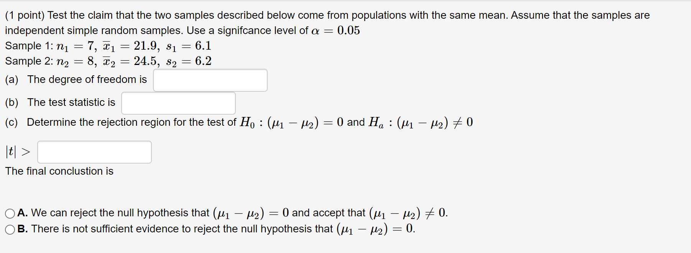This screenshot has height=253, width=691.
Task: Focus the answer box beside part (b)
Action: tap(178, 103)
